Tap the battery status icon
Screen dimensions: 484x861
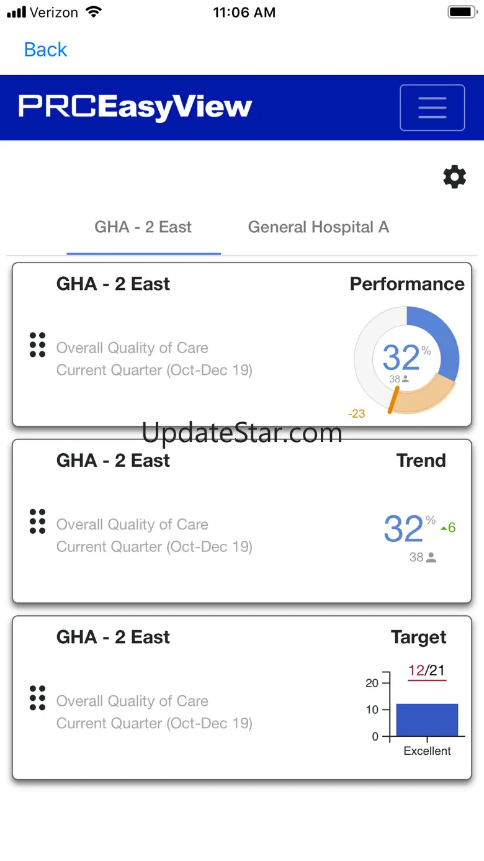(461, 12)
